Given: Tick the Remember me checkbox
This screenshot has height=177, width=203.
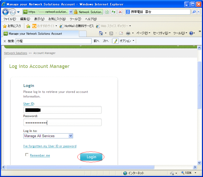Looking at the screenshot, I should pos(27,155).
